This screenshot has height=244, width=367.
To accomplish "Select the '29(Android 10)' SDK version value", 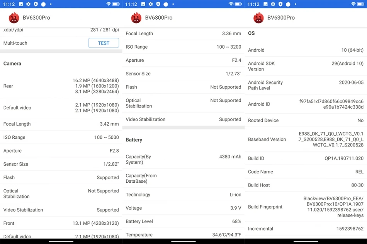I will click(x=347, y=63).
